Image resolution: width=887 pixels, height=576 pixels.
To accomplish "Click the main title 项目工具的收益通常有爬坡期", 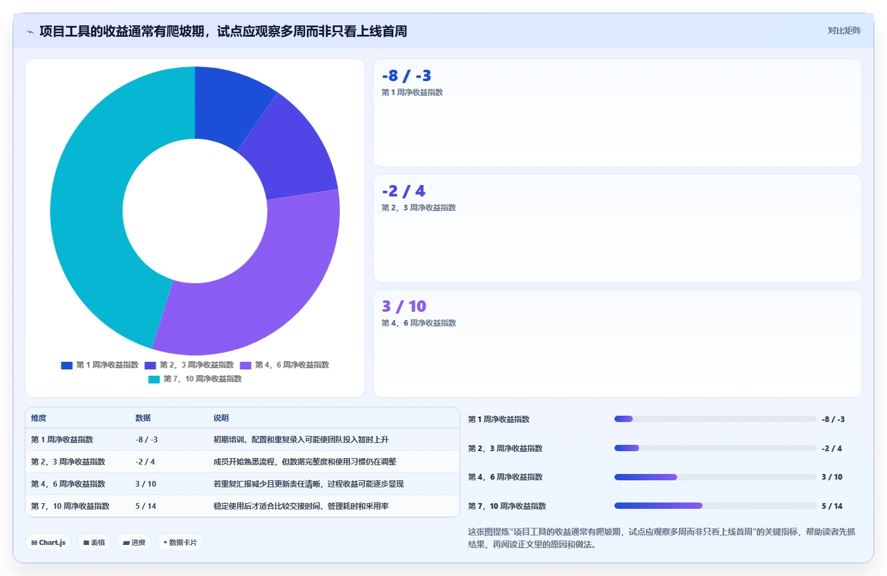I will point(223,31).
